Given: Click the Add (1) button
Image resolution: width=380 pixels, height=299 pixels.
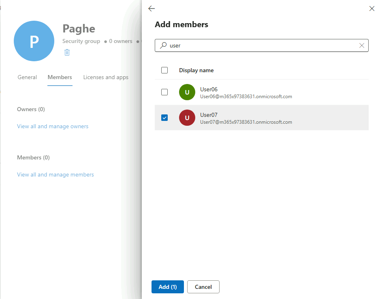Looking at the screenshot, I should coord(168,287).
